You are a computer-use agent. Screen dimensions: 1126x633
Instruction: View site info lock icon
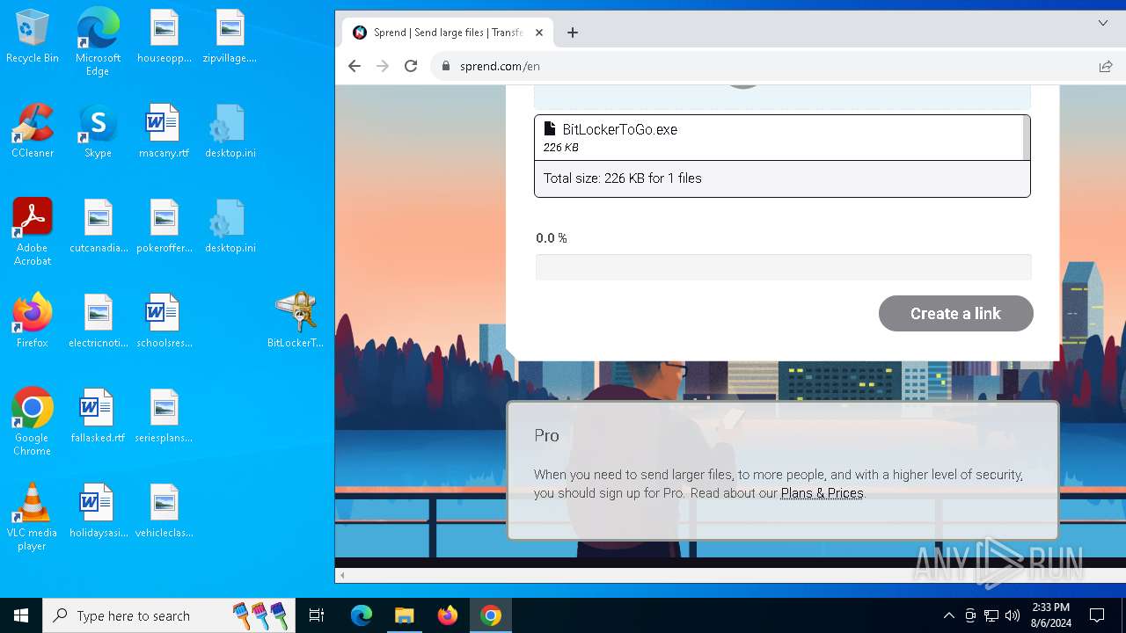[446, 66]
